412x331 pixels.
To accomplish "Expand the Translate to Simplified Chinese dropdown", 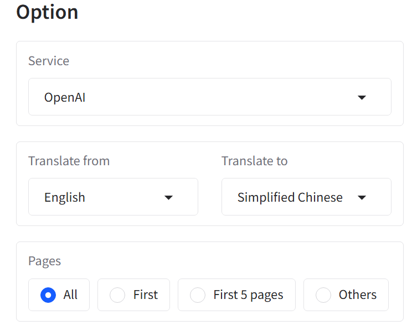I will (x=306, y=197).
